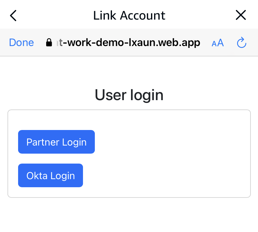
Task: Click the faded start of the URL
Action: coord(57,43)
